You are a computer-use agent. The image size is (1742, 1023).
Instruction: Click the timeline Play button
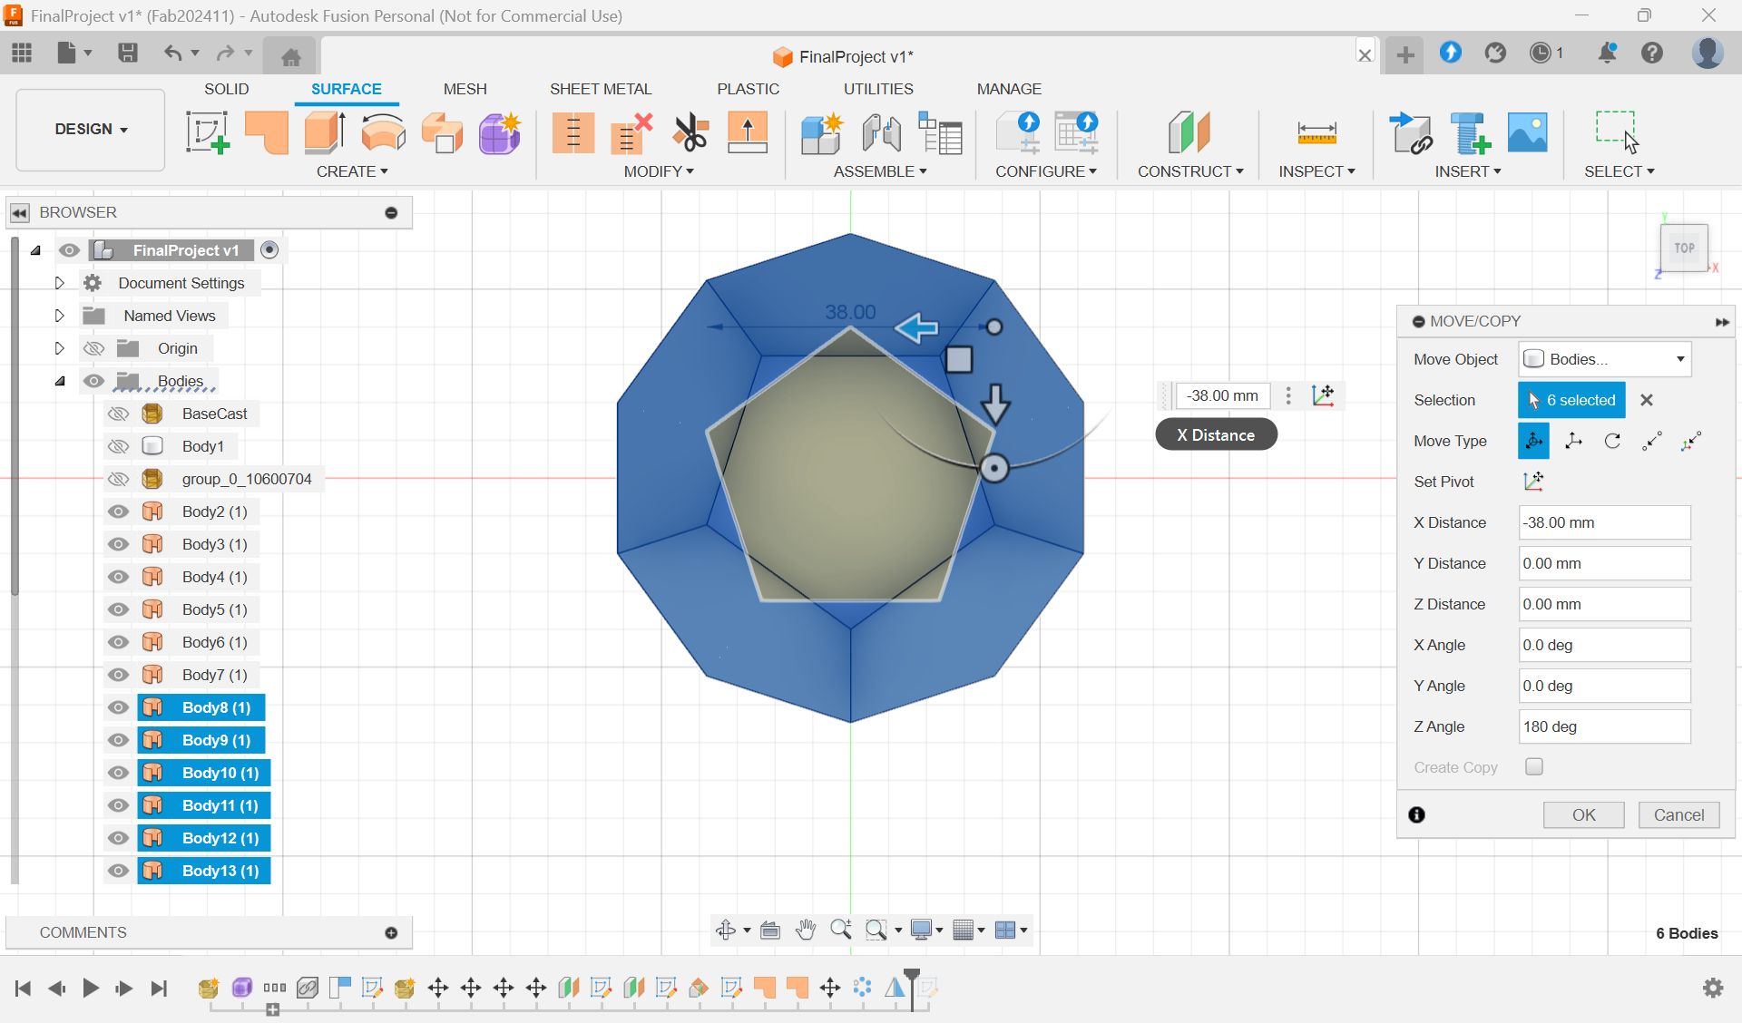(90, 988)
